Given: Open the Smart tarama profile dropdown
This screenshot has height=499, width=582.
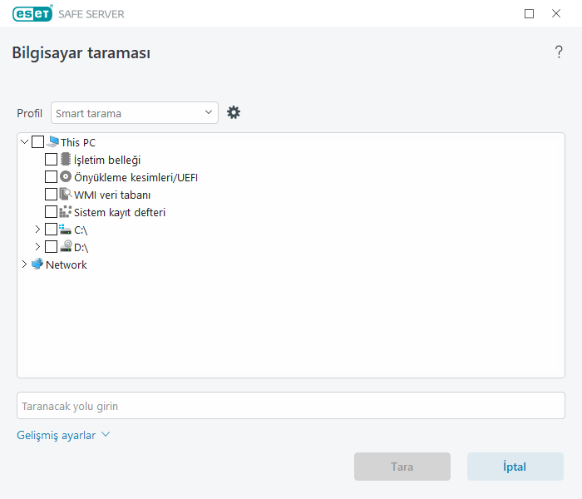Looking at the screenshot, I should [135, 112].
